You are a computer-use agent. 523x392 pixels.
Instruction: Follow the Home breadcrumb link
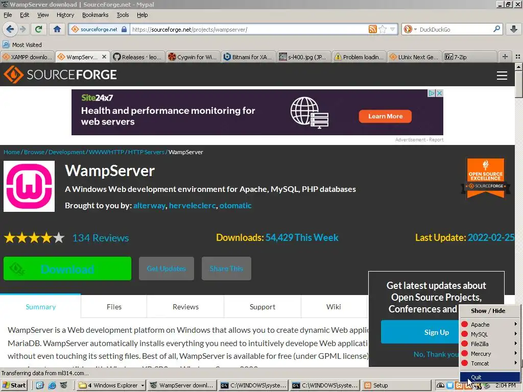point(12,152)
